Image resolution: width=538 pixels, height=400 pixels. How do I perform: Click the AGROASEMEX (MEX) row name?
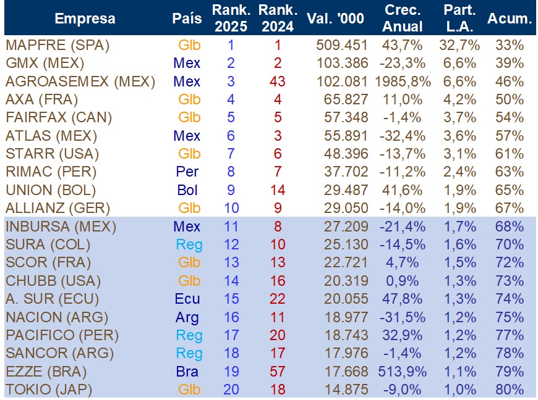click(80, 81)
